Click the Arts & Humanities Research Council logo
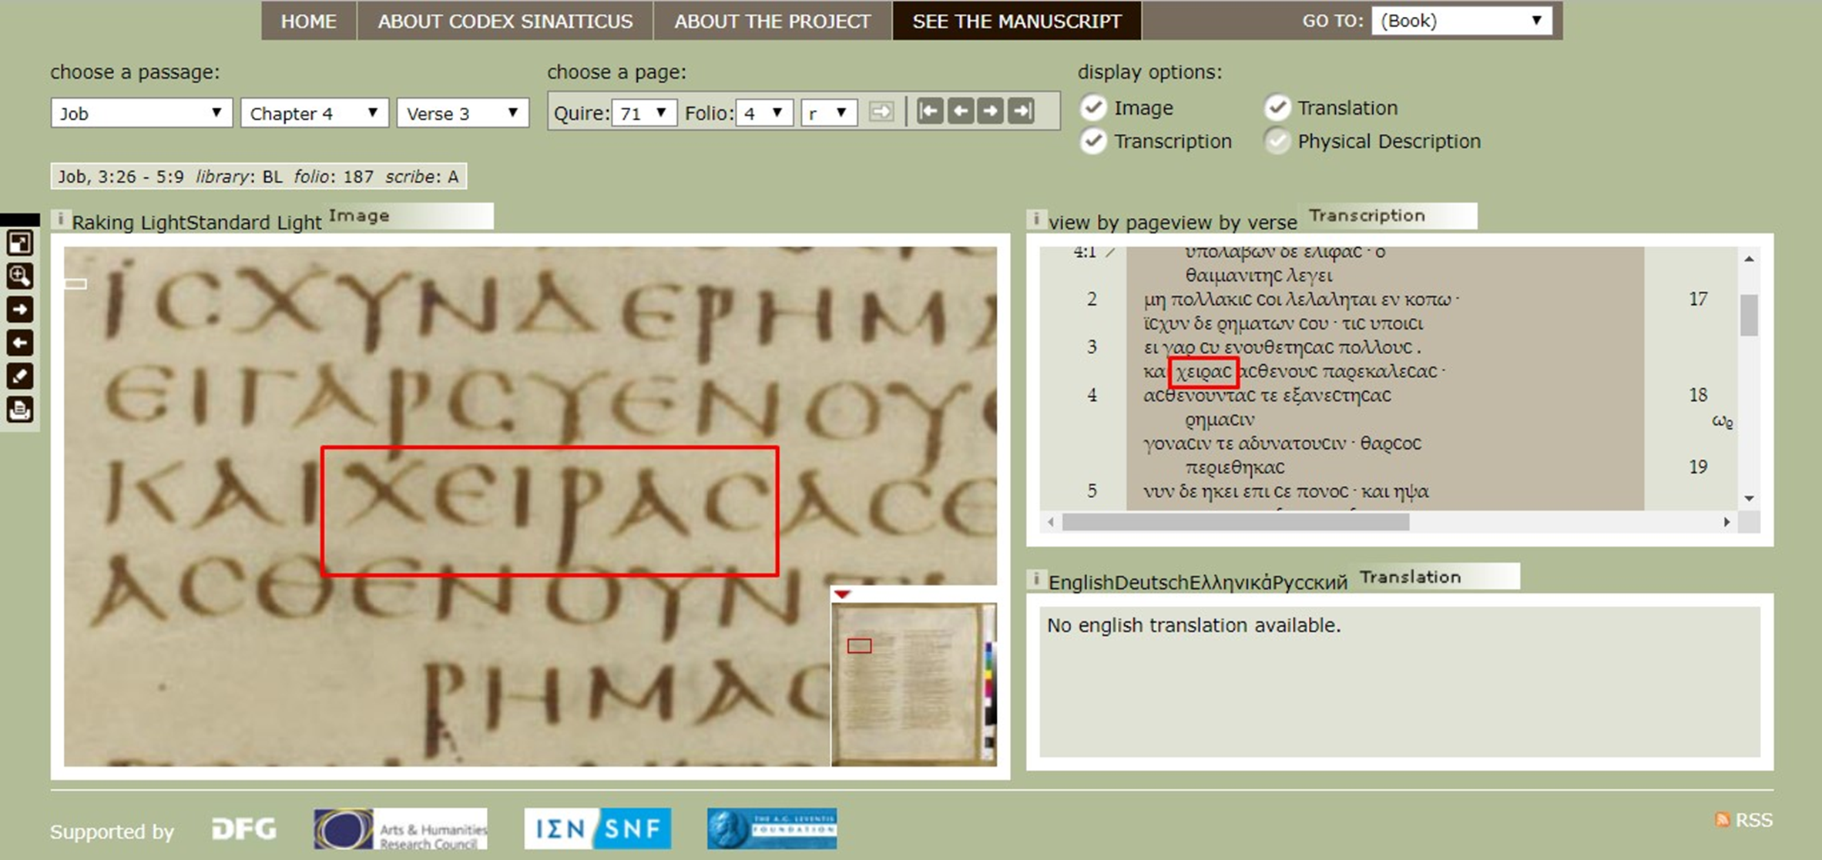1822x860 pixels. tap(400, 829)
